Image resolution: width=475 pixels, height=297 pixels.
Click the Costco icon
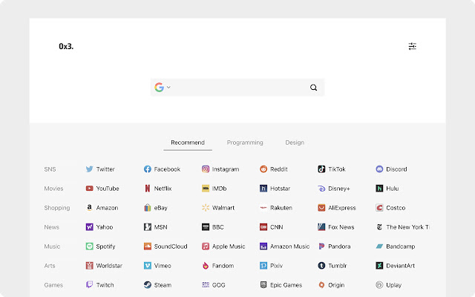pyautogui.click(x=379, y=208)
